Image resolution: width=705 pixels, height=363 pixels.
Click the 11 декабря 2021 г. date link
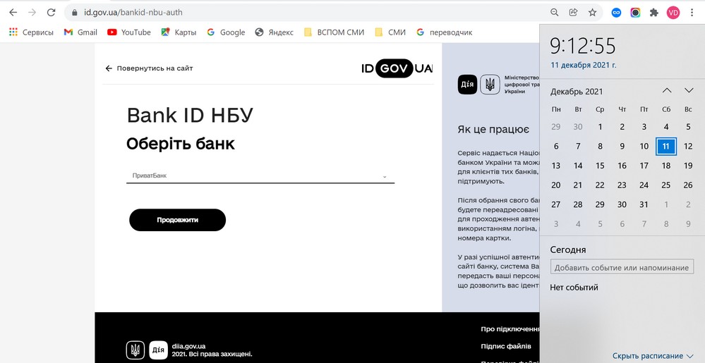tap(583, 65)
